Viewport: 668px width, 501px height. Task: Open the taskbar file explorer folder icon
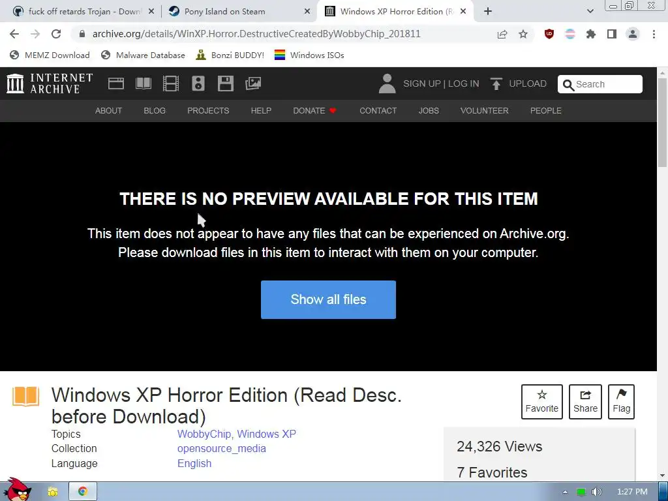52,492
